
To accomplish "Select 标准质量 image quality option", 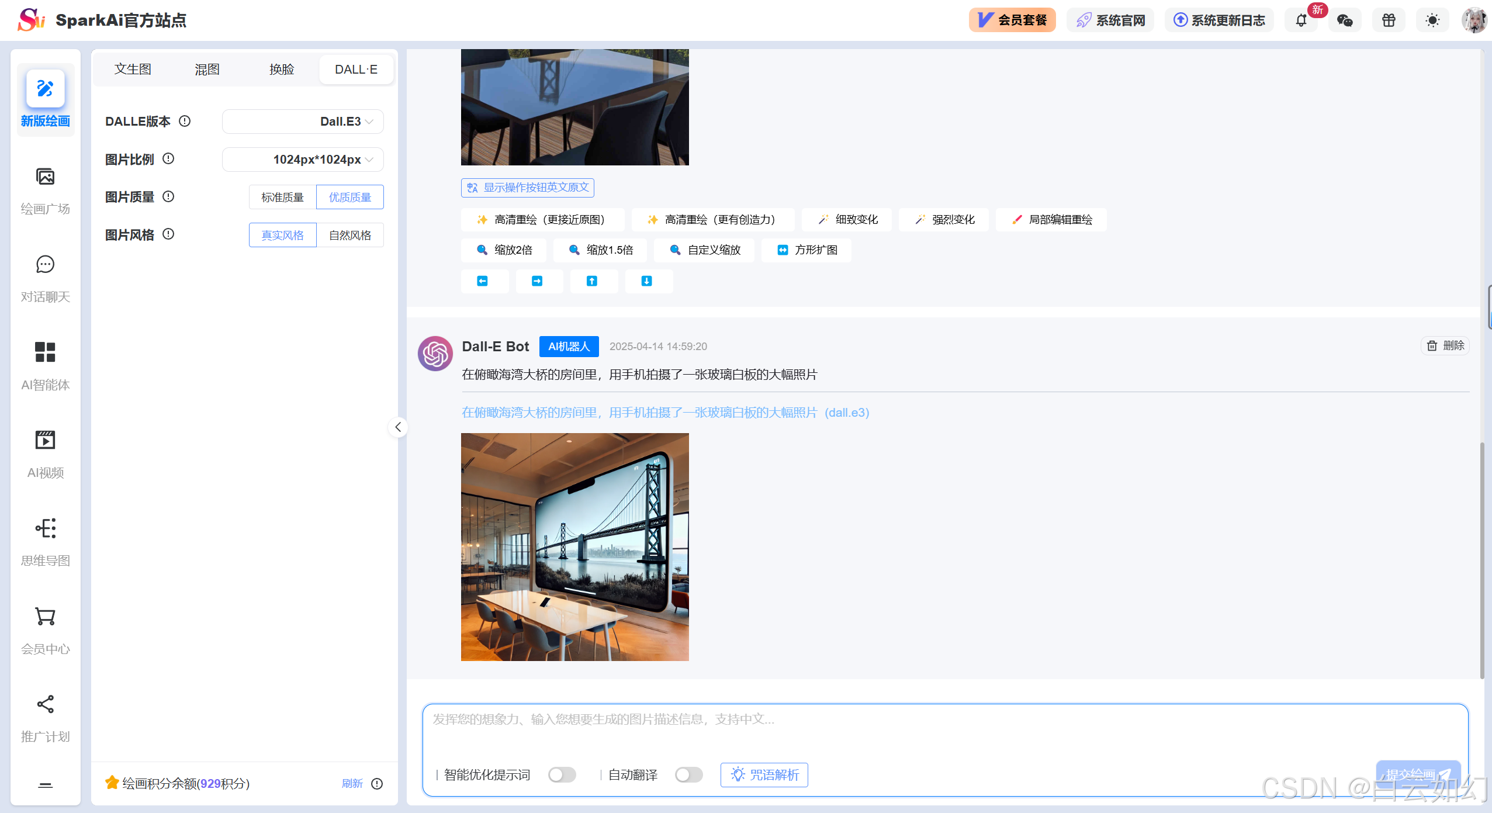I will point(282,197).
